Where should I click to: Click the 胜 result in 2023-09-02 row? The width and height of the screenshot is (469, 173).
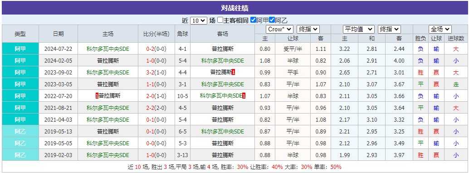420,73
